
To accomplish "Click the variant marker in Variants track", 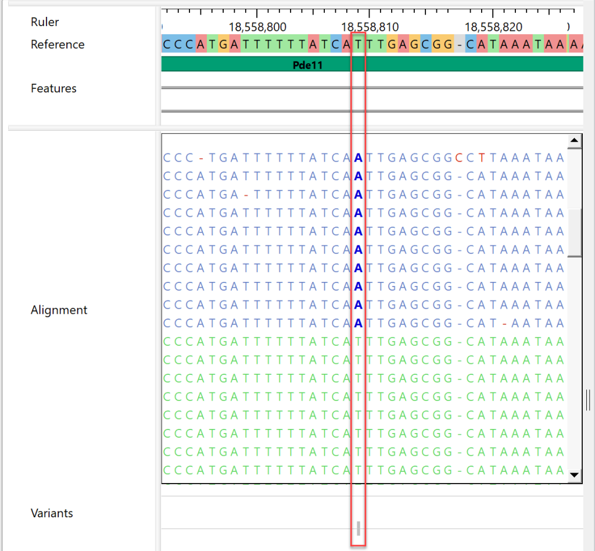I will click(359, 528).
